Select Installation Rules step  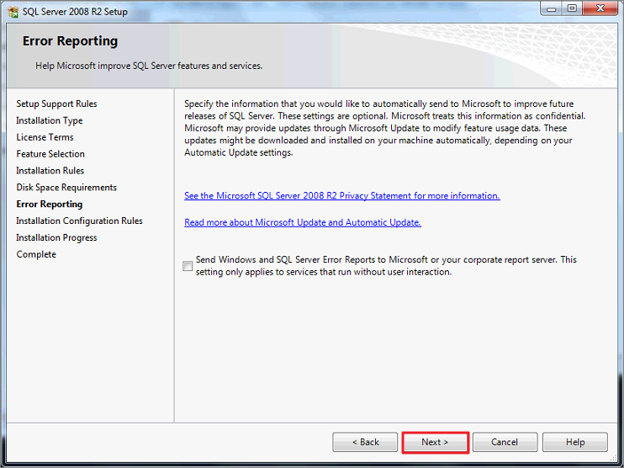click(x=50, y=171)
